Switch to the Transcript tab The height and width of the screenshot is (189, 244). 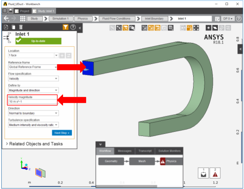145,151
